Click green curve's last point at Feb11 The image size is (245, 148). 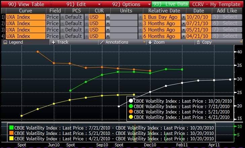182,69
